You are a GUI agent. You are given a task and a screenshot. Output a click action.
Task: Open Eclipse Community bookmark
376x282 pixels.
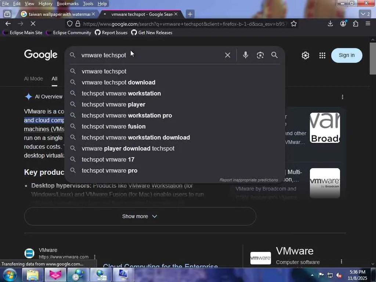click(x=69, y=33)
